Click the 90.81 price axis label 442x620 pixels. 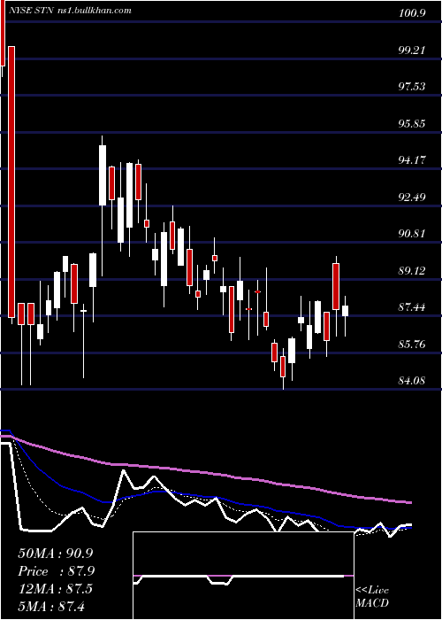(412, 234)
